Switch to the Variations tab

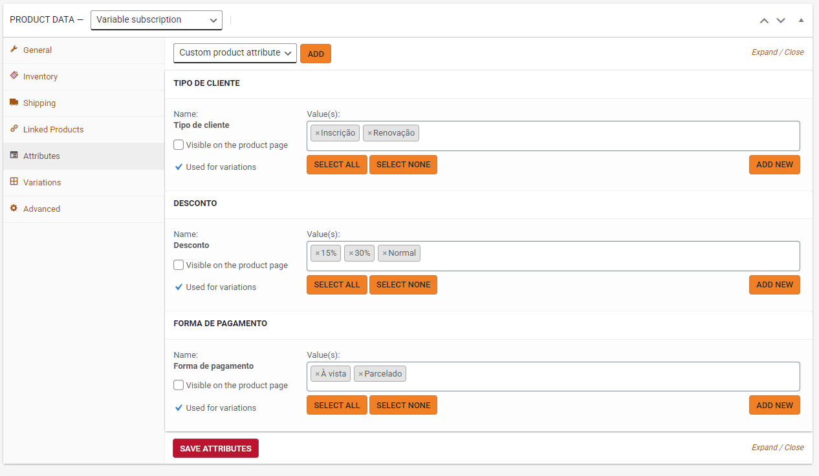[x=42, y=183]
